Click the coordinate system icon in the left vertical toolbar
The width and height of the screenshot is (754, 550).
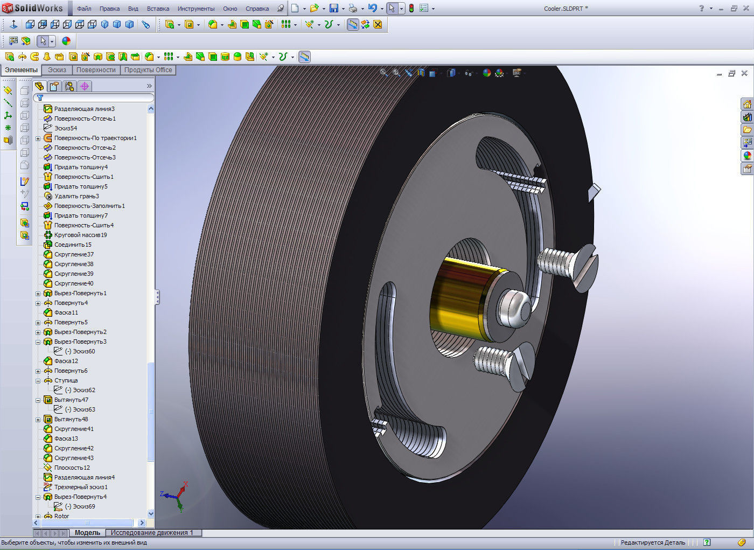point(8,115)
